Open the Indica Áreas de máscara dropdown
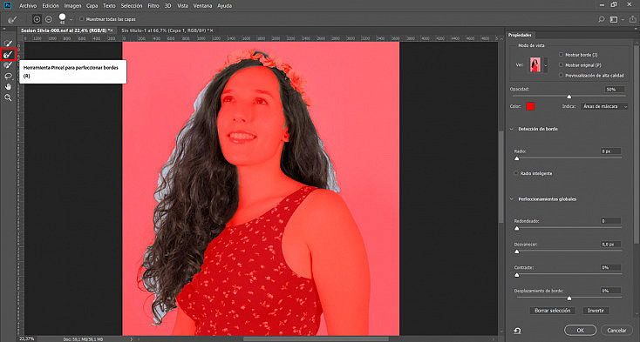Image resolution: width=640 pixels, height=342 pixels. pos(604,106)
